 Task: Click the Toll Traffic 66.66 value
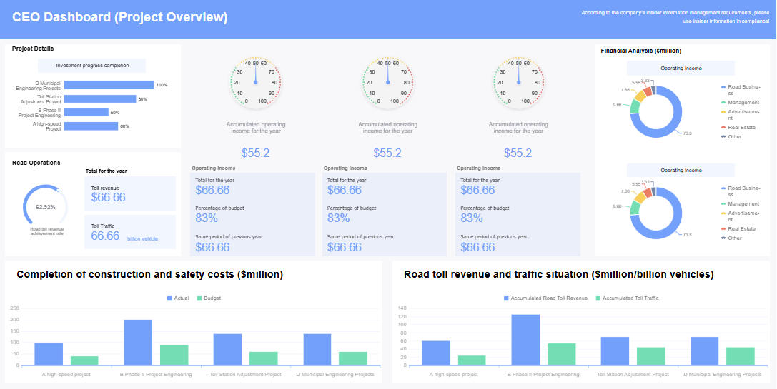(106, 236)
